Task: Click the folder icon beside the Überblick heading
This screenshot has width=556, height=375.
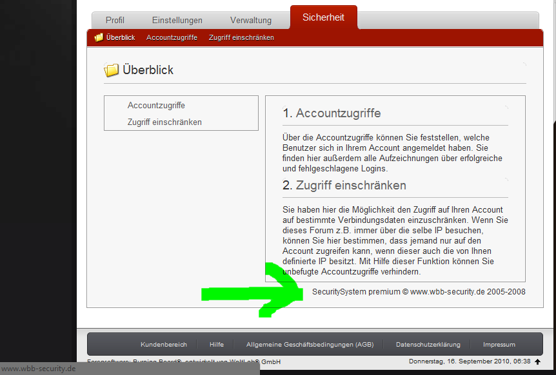Action: coord(112,70)
